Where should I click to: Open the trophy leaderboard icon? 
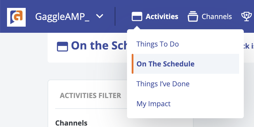[246, 16]
